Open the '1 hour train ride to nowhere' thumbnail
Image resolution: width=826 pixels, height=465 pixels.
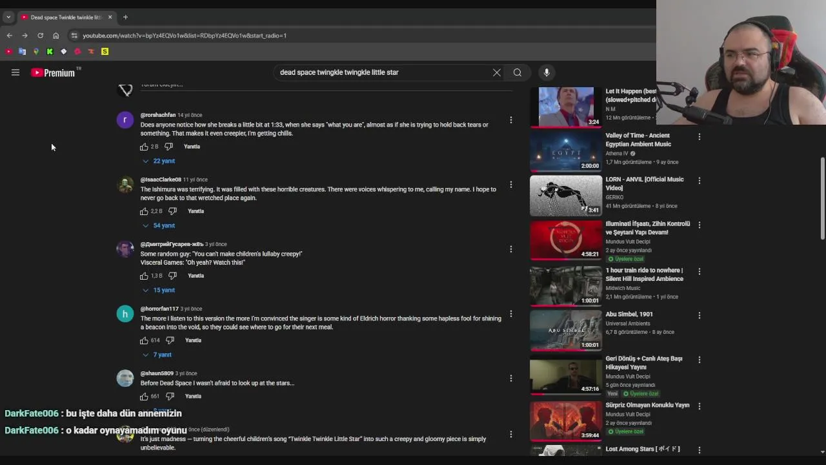(x=566, y=286)
